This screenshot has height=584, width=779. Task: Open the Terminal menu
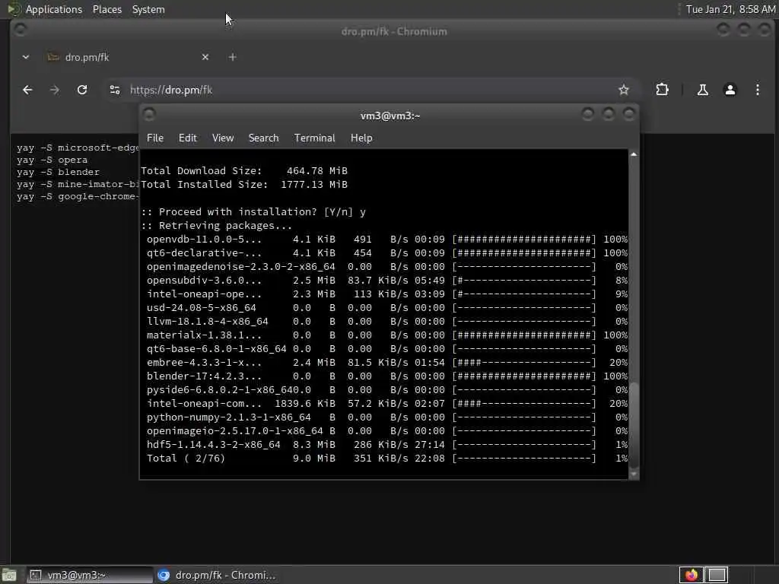click(314, 138)
